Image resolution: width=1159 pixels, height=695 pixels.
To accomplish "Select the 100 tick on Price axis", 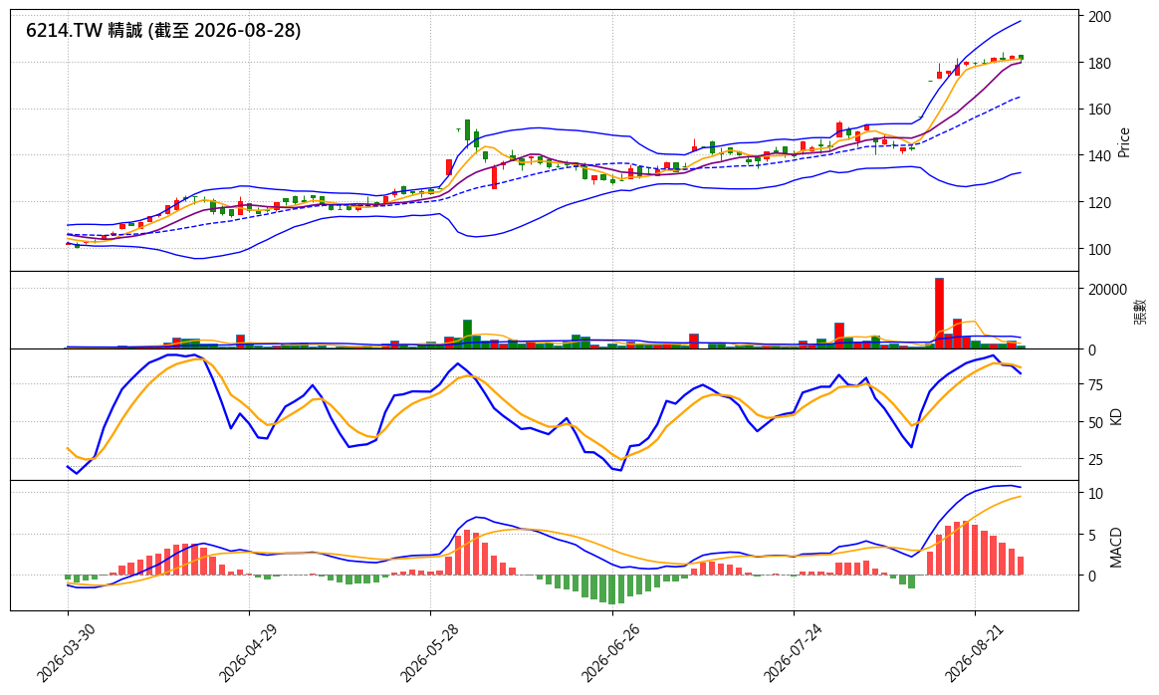I will click(x=1100, y=249).
